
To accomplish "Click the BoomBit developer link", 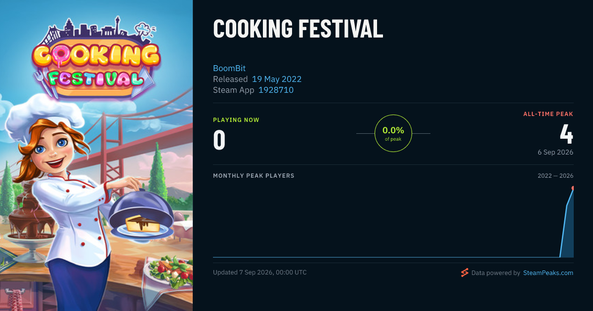I will 229,68.
